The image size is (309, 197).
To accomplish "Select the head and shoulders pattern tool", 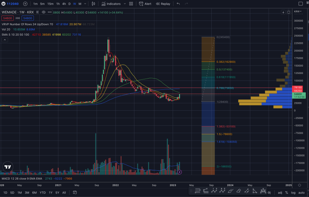I will point(263,191).
